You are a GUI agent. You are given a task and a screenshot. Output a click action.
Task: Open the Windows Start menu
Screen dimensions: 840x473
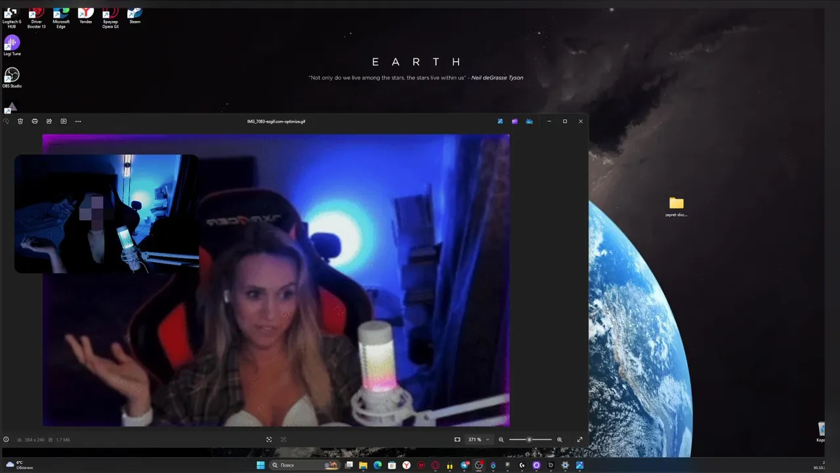click(261, 465)
